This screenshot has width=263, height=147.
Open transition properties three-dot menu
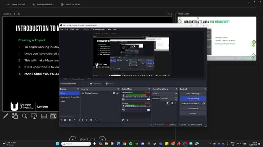tap(176, 103)
